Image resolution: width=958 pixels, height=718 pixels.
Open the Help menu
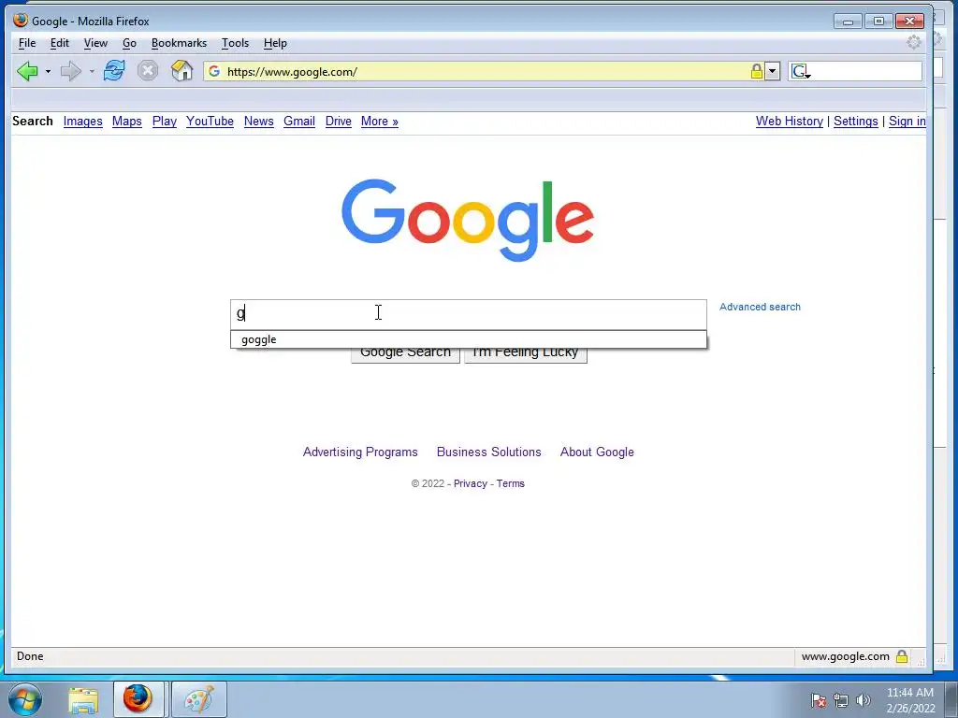coord(275,43)
